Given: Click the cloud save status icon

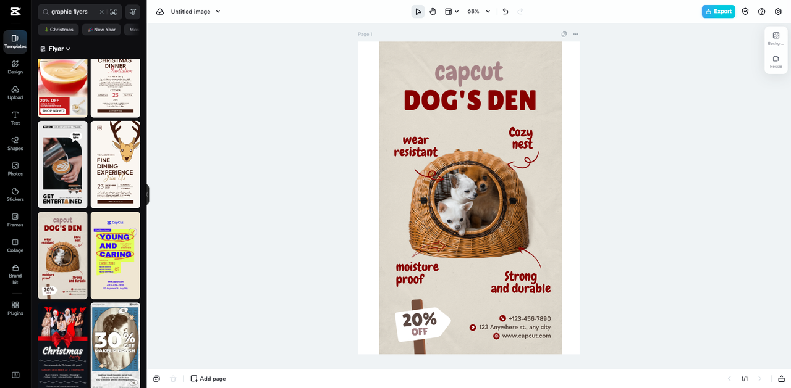Looking at the screenshot, I should tap(160, 12).
